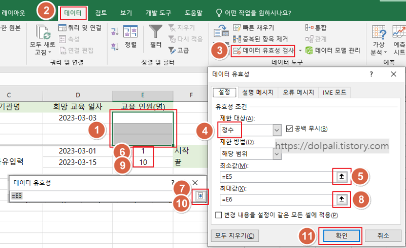
Task: Click the 텍스트 나누기 icon
Action: tap(221, 31)
